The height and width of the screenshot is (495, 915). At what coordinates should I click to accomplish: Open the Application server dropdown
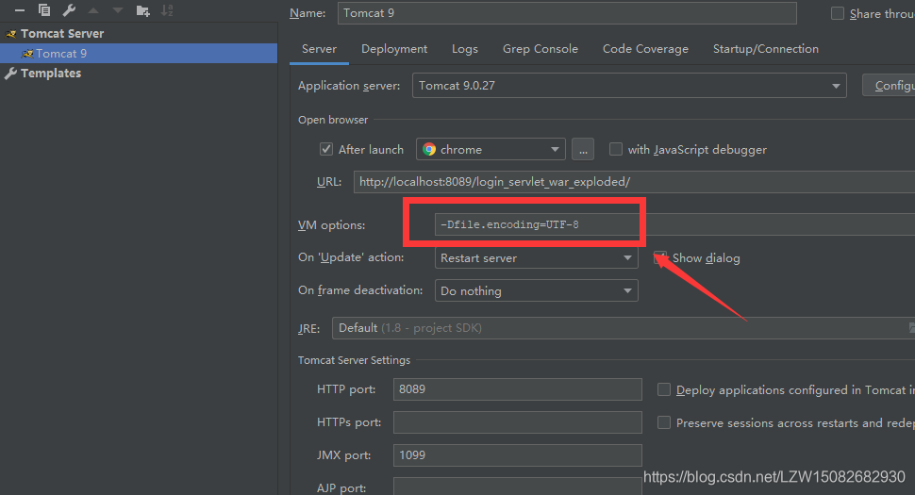coord(629,85)
